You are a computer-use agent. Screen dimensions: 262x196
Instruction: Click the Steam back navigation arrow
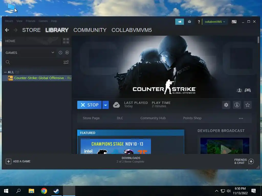click(7, 30)
